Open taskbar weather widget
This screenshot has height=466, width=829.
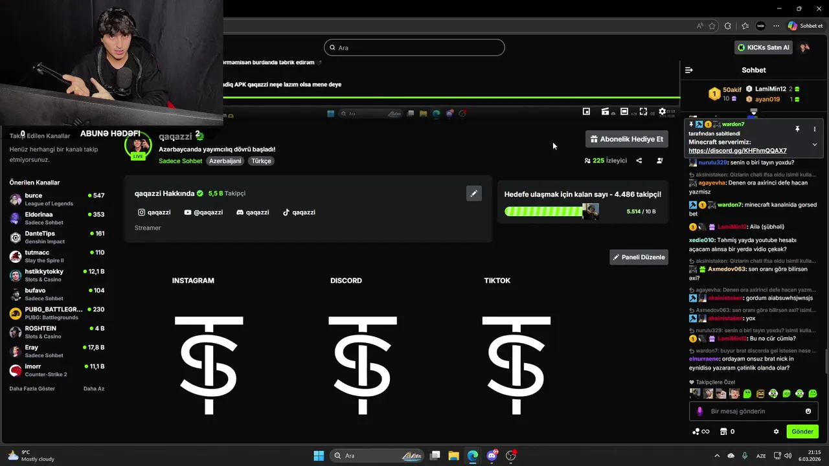(x=31, y=456)
